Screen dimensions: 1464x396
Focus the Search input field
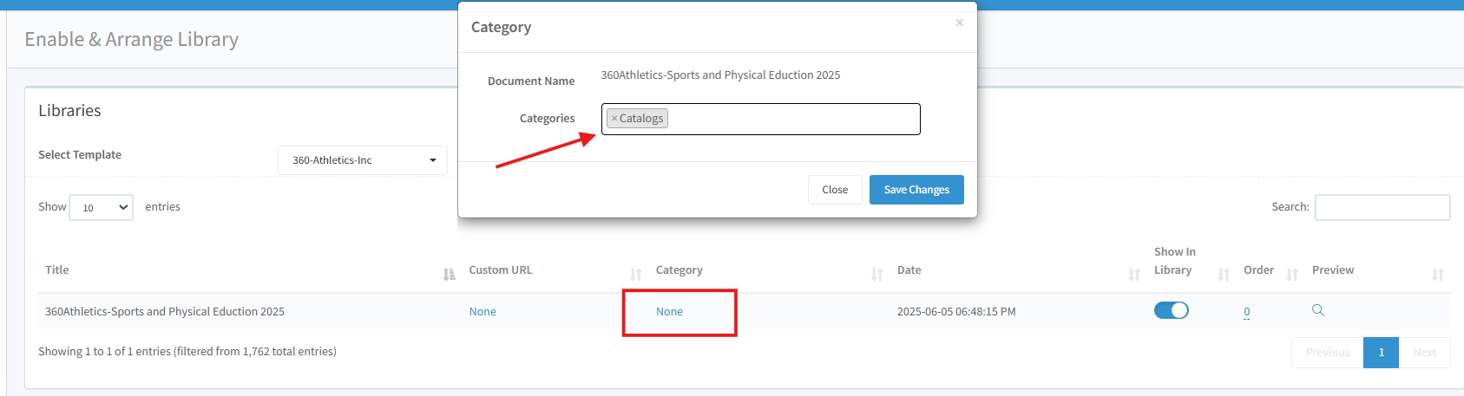[1382, 207]
